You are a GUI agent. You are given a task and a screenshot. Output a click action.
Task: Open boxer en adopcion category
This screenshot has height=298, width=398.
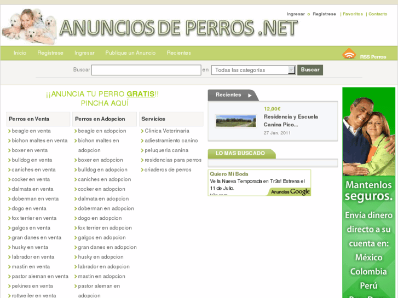click(101, 160)
